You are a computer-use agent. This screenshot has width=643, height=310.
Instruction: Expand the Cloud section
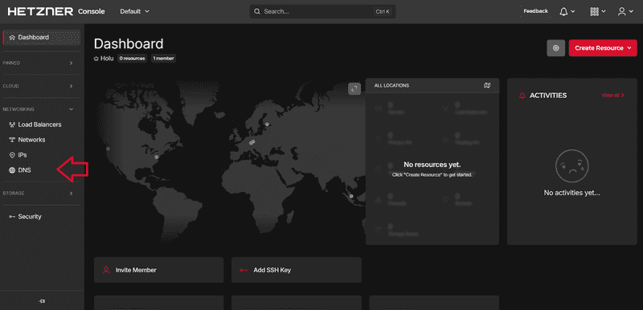click(x=38, y=86)
